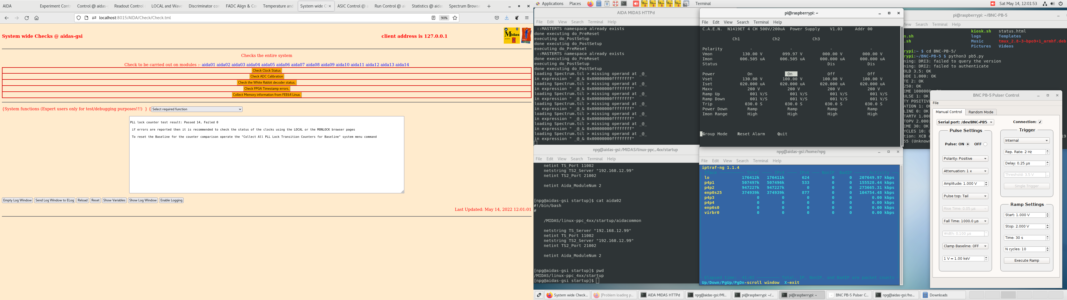The height and width of the screenshot is (300, 1067).
Task: Launch Firefox from the top panel
Action: coord(590,4)
